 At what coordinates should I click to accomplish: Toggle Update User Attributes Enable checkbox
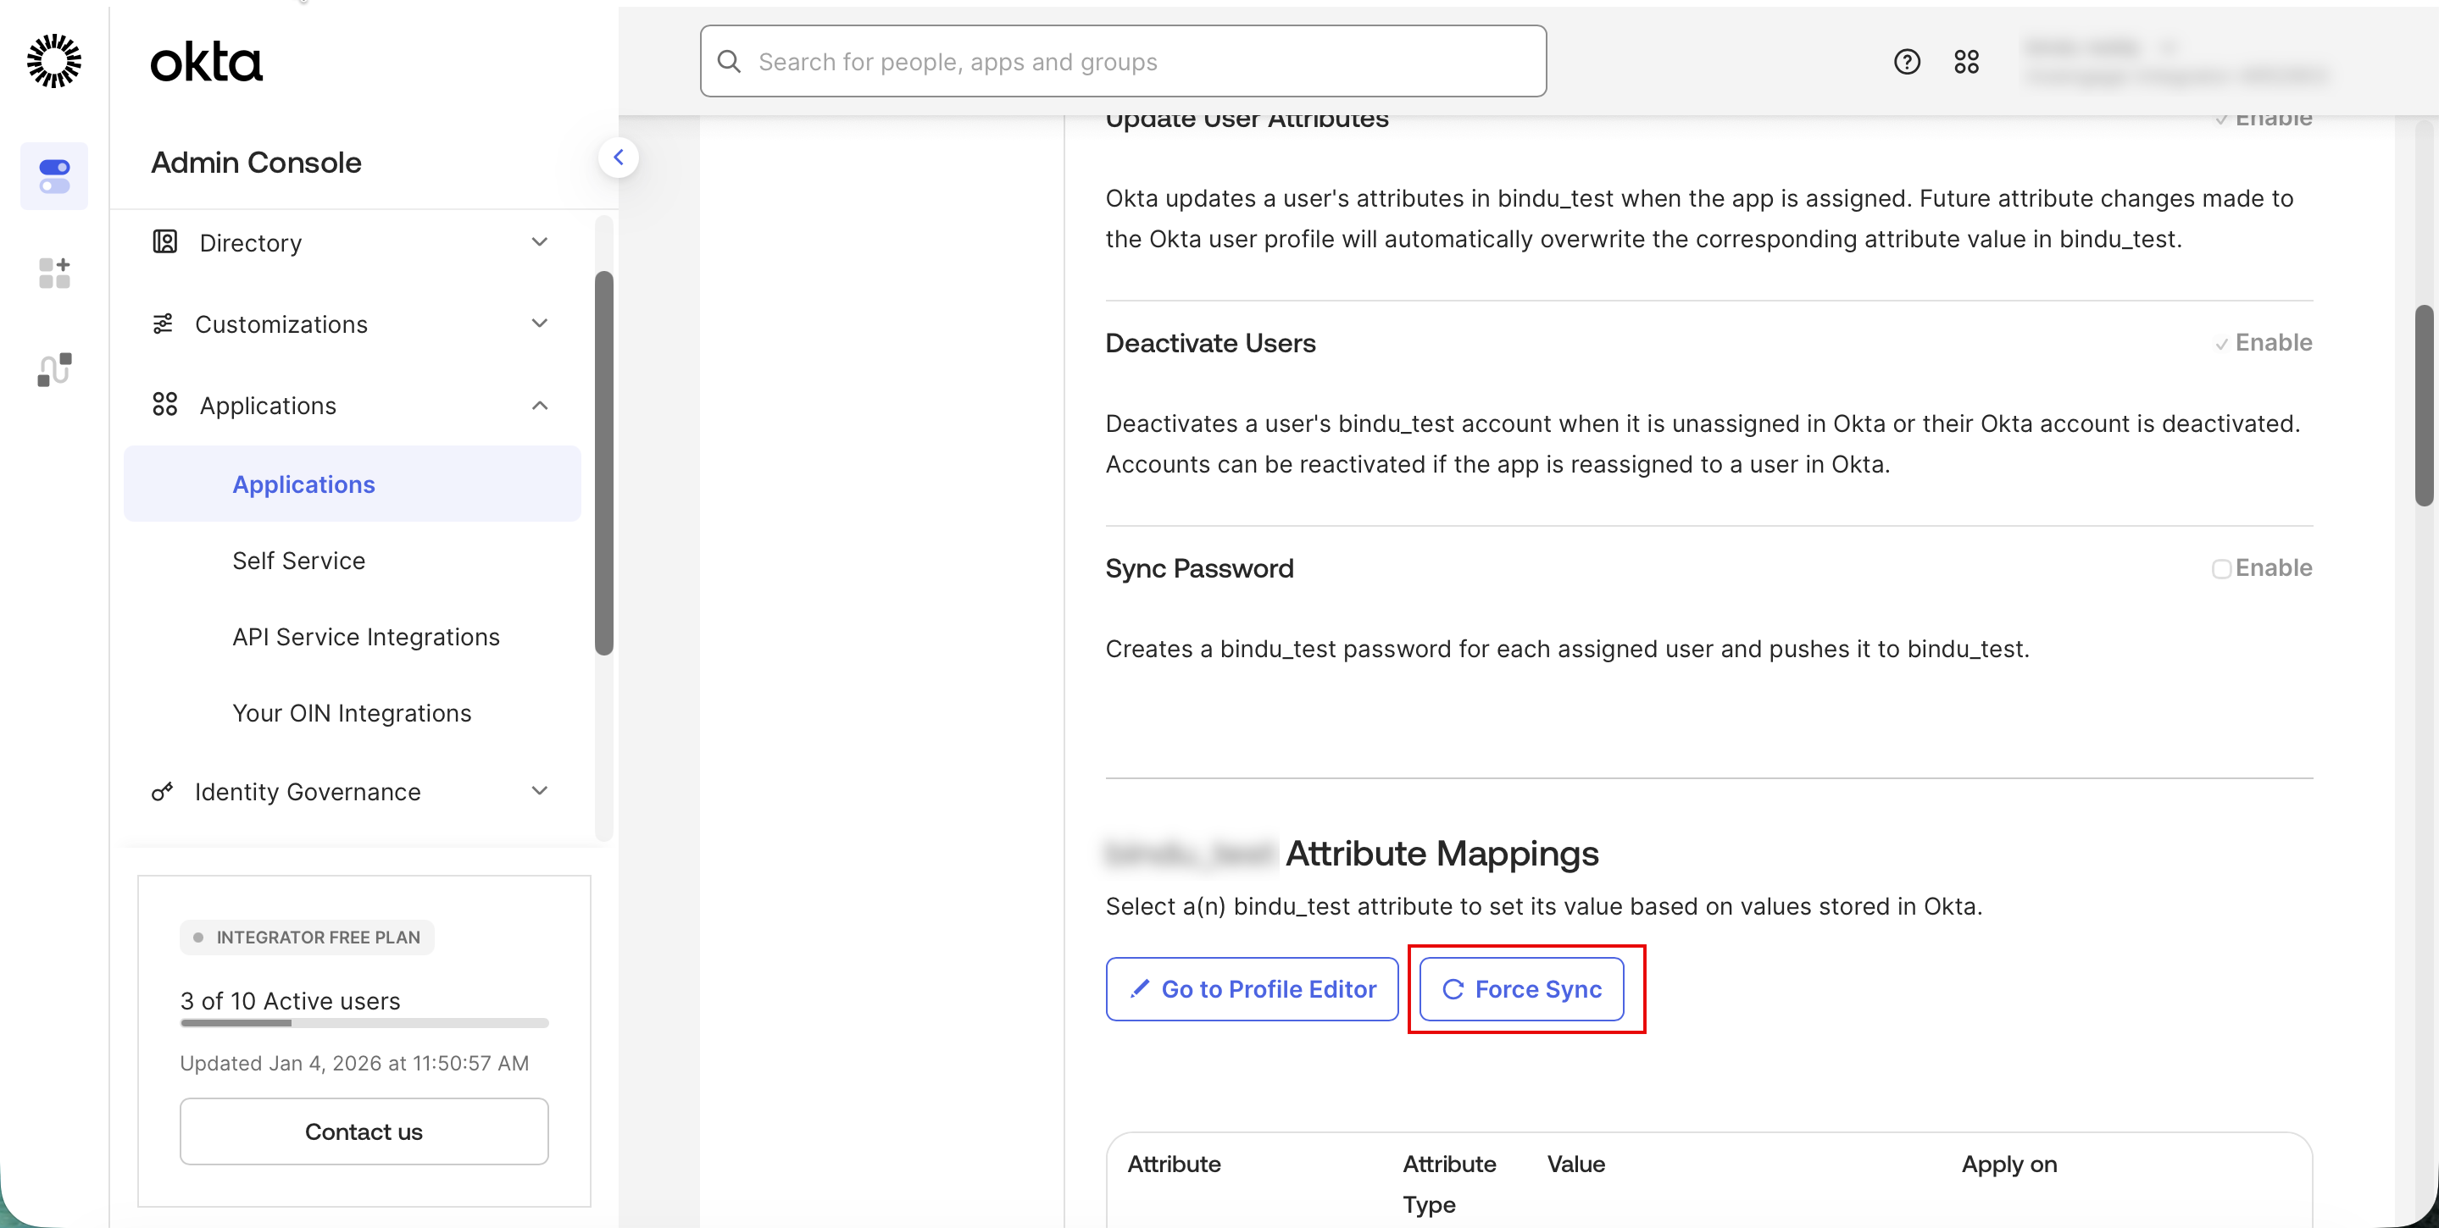(2221, 120)
